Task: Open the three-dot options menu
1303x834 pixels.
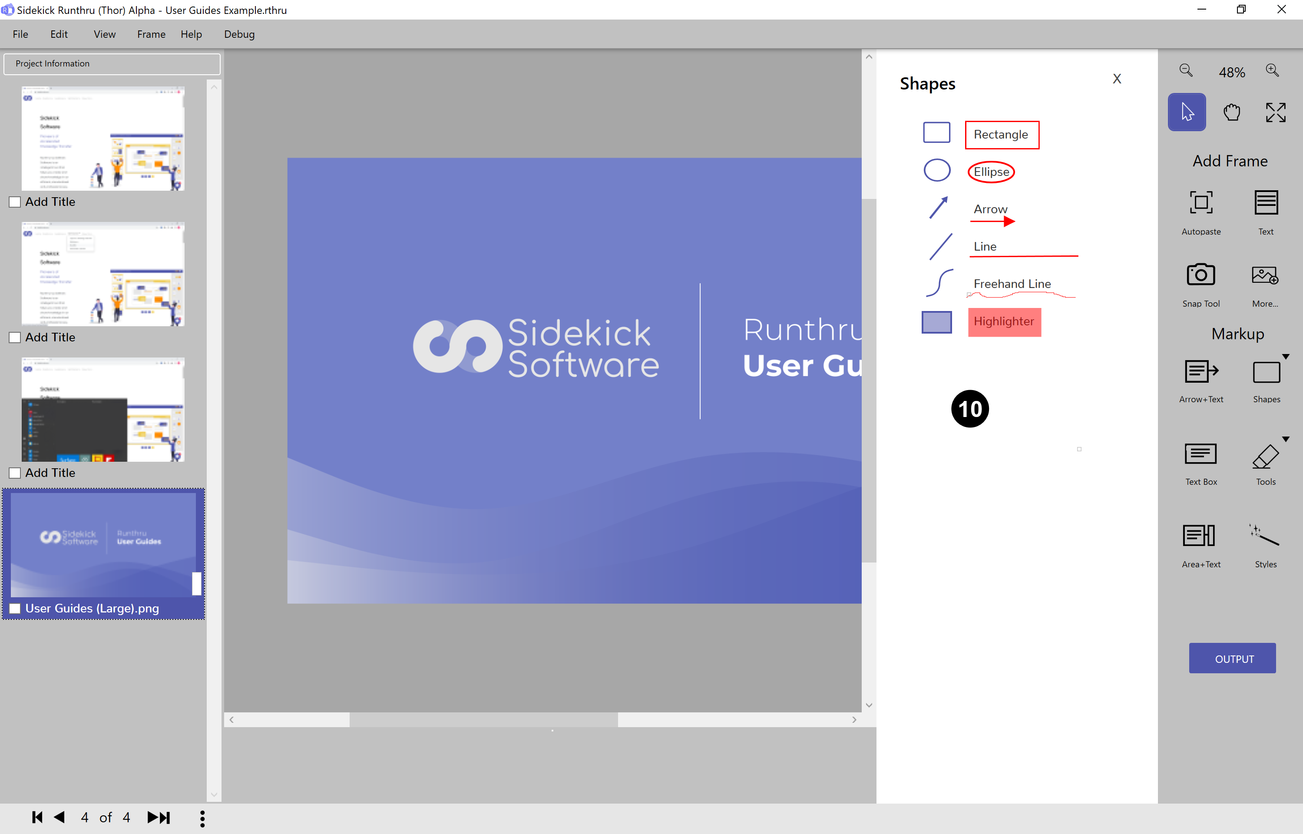Action: tap(202, 818)
